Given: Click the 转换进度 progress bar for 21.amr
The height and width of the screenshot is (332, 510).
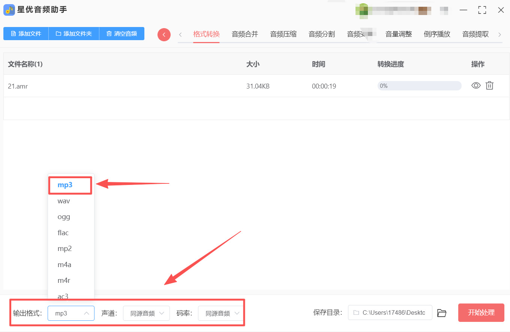Looking at the screenshot, I should (x=419, y=86).
